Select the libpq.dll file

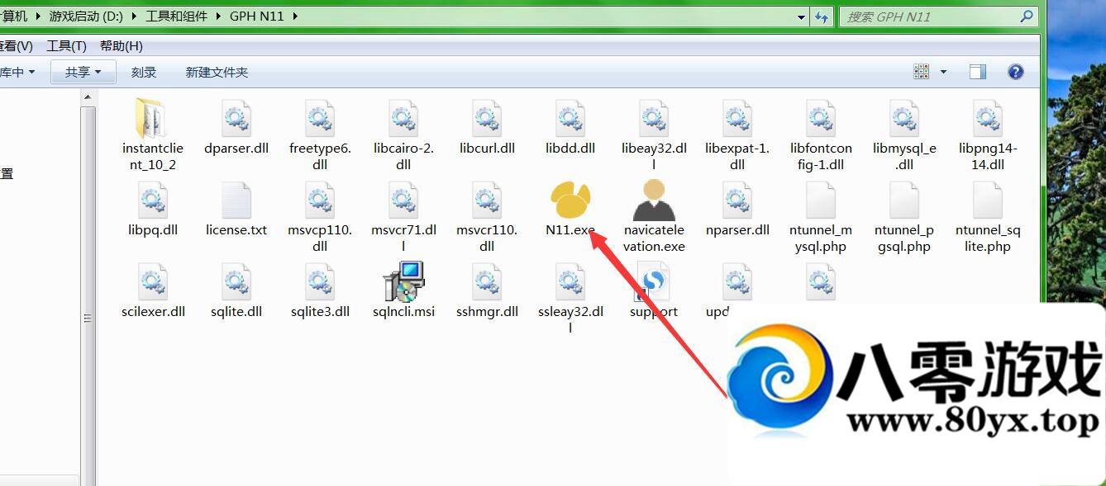click(x=153, y=210)
